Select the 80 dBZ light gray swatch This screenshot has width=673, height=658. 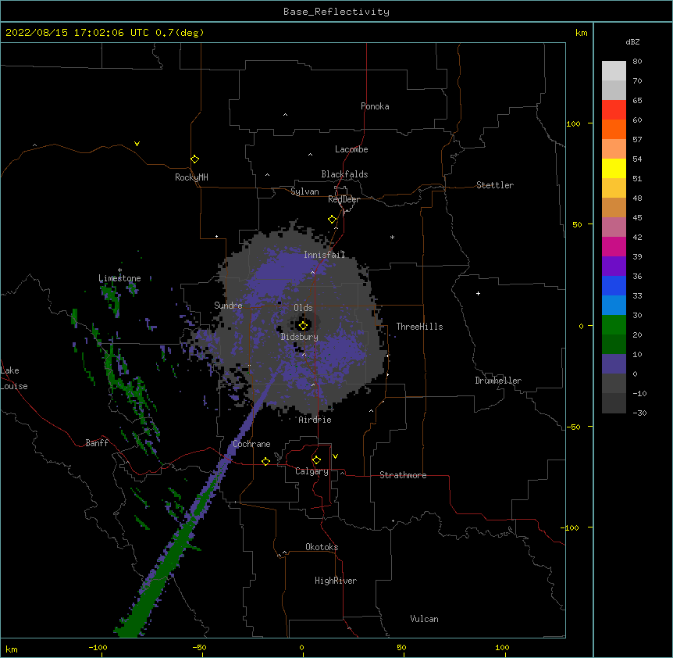614,71
